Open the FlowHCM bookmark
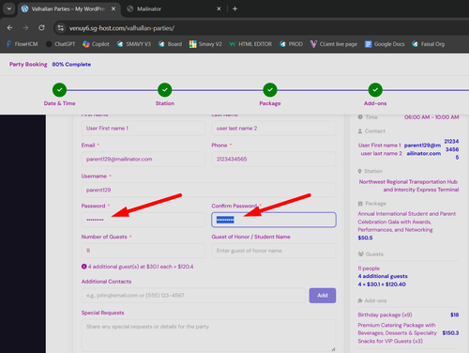Screen dimensions: 469x353 [x=22, y=44]
